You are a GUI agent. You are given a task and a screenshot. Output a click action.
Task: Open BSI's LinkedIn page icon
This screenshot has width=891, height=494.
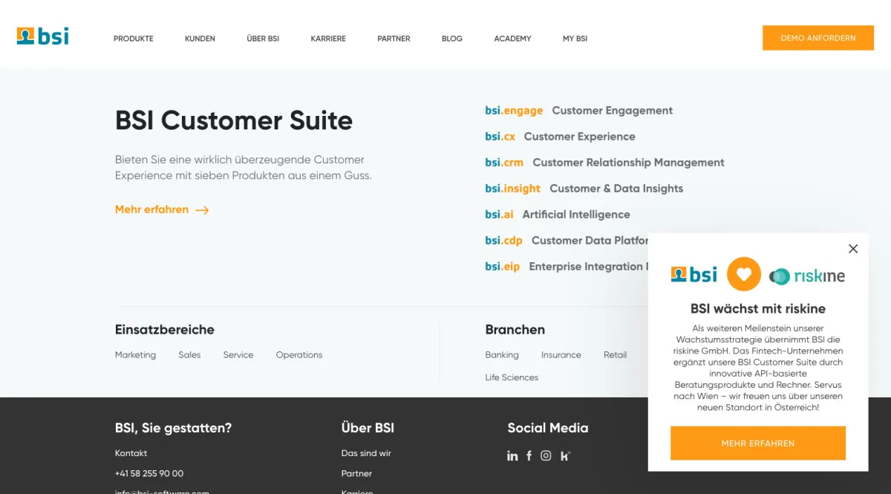point(512,456)
